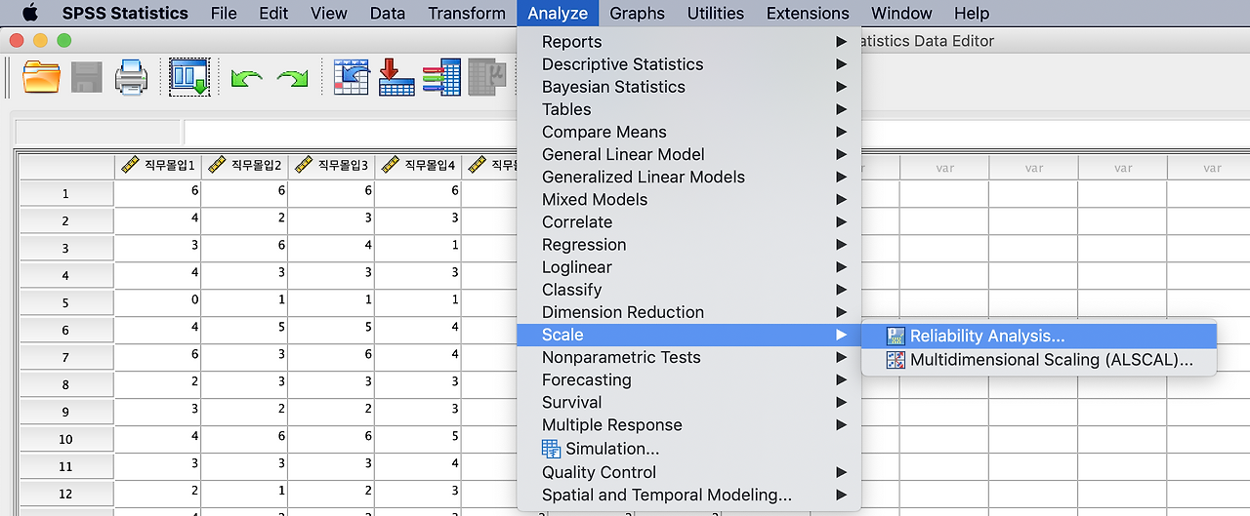The height and width of the screenshot is (516, 1250).
Task: Click the Open data document folder icon
Action: 42,76
